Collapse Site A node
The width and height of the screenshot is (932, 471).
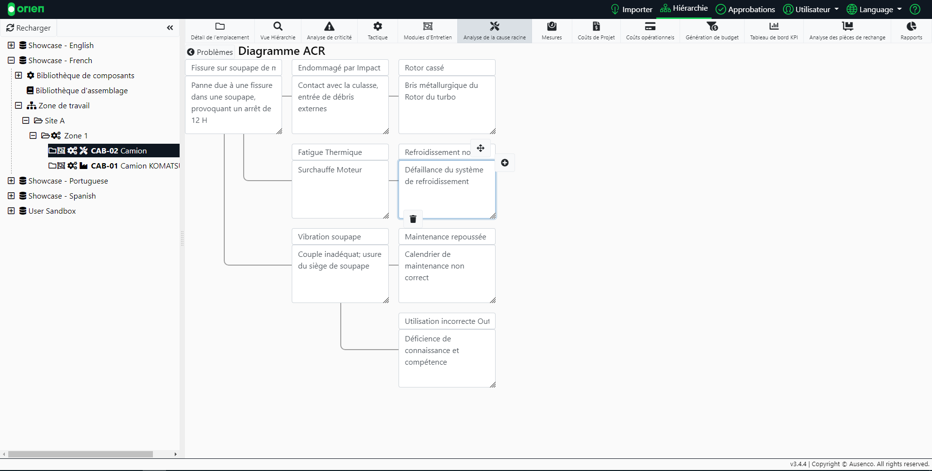26,120
